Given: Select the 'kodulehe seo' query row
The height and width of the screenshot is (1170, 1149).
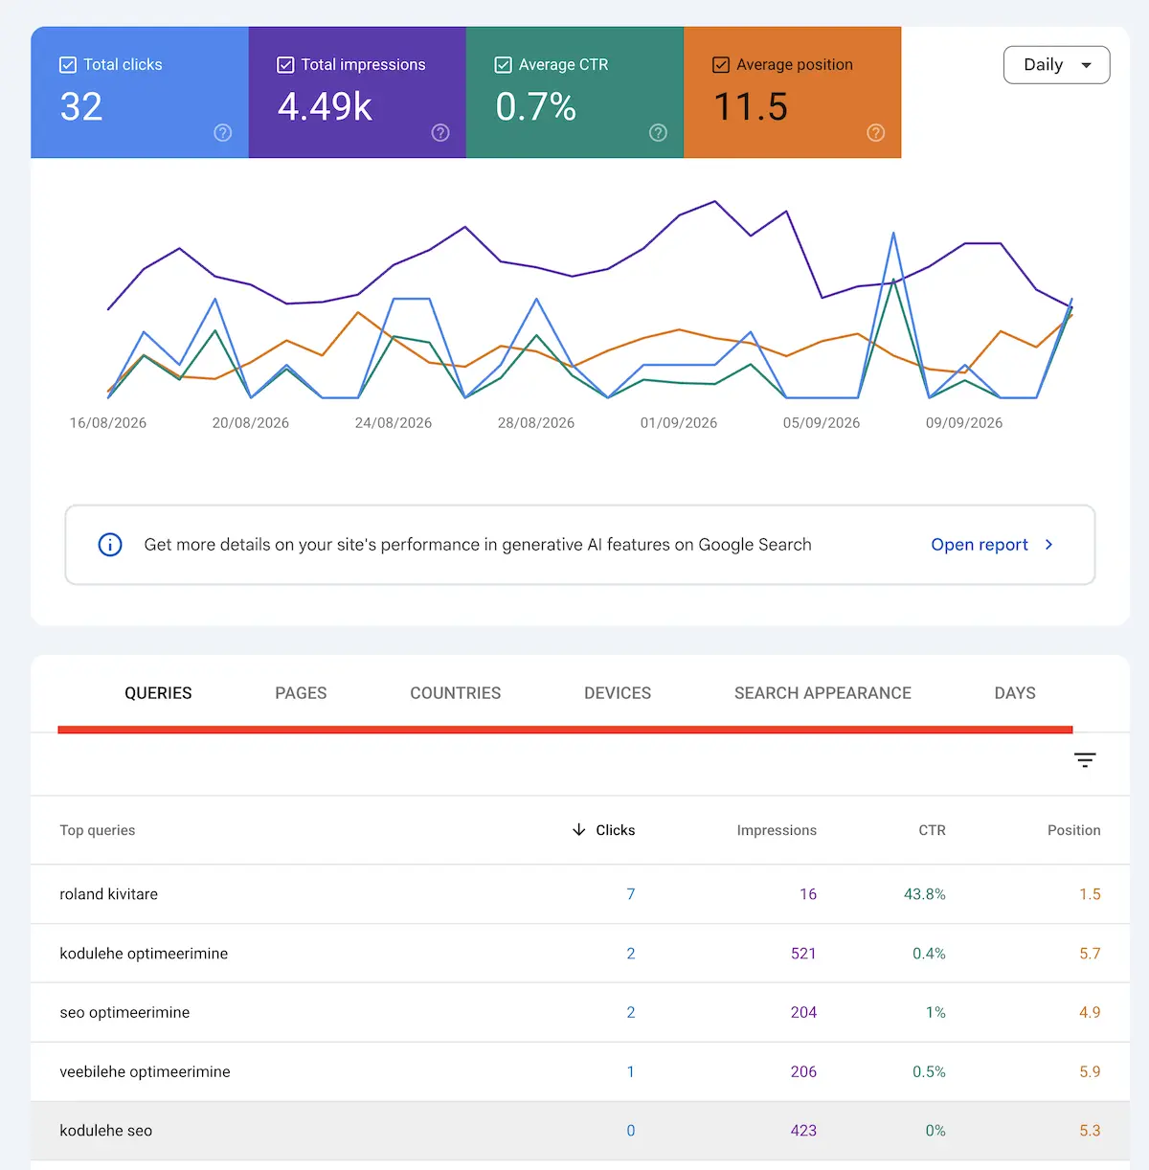Looking at the screenshot, I should [580, 1131].
